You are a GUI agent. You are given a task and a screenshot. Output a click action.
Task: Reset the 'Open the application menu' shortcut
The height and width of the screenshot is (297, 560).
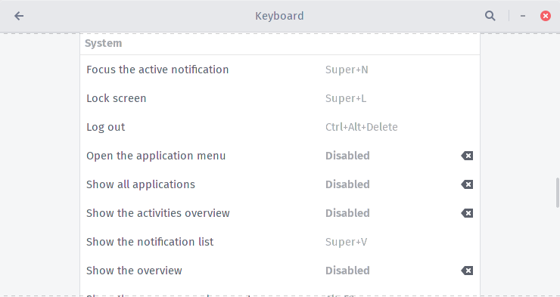(x=467, y=156)
